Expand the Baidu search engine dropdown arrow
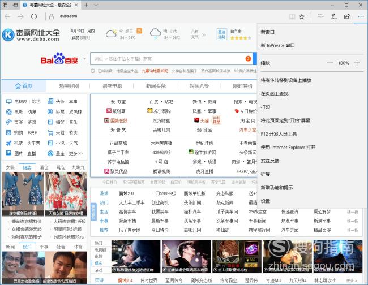The height and width of the screenshot is (285, 368). (84, 59)
